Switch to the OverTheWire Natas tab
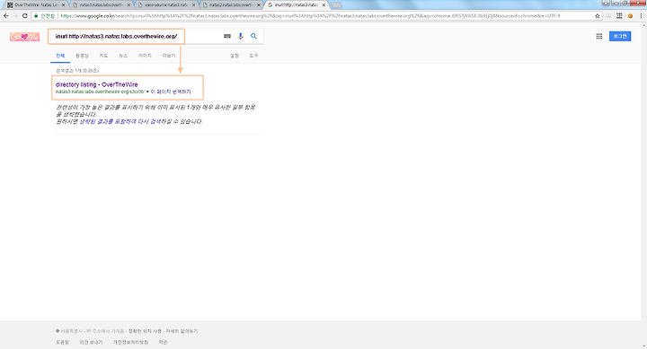This screenshot has height=349, width=647. (35, 5)
